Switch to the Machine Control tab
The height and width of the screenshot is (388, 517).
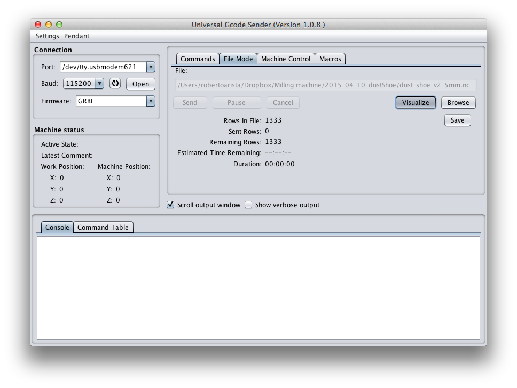pyautogui.click(x=286, y=59)
